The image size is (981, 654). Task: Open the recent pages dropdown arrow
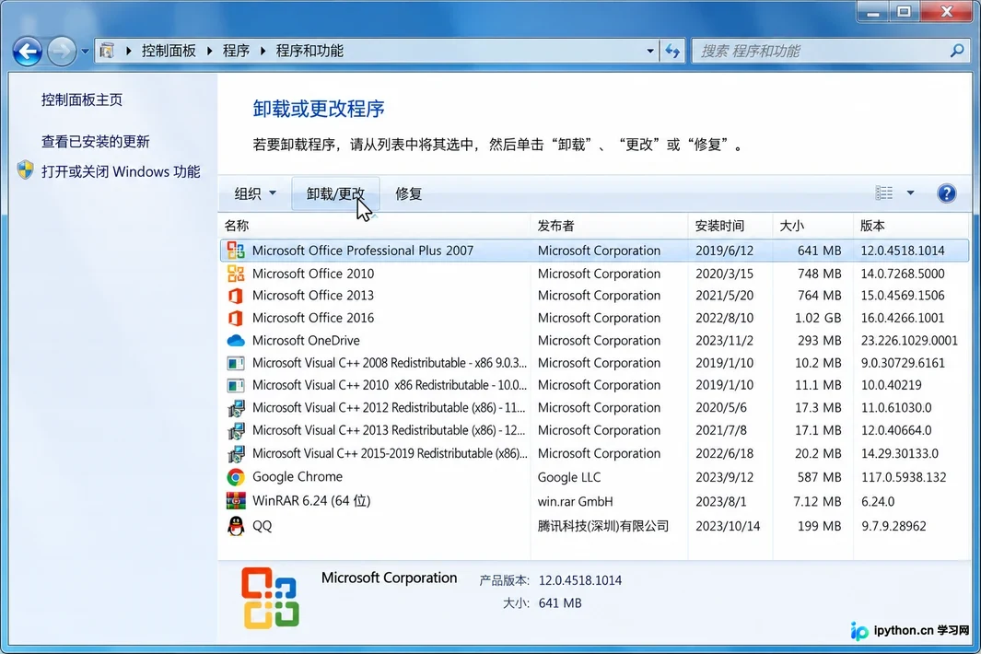(x=85, y=52)
